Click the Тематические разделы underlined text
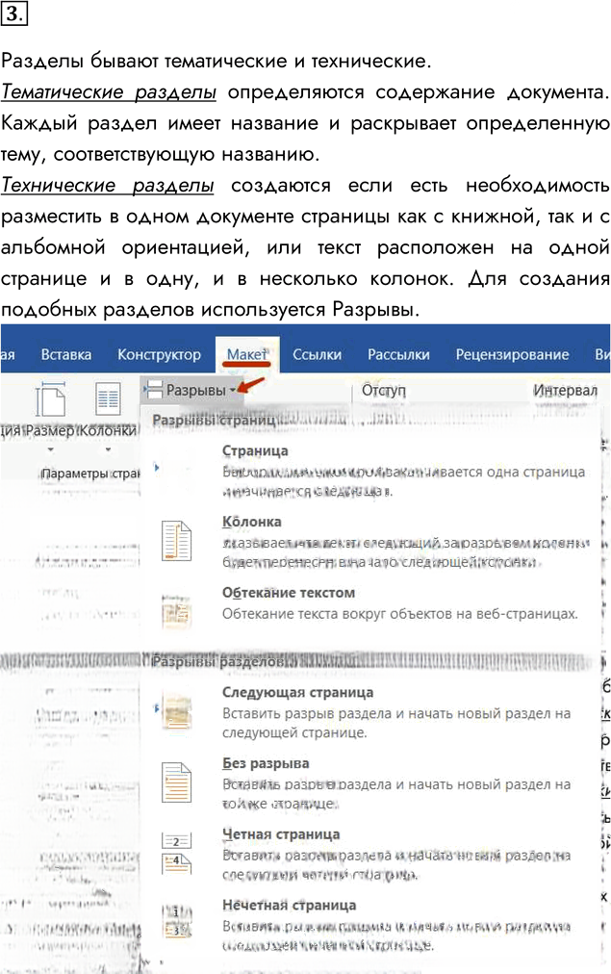 (109, 92)
